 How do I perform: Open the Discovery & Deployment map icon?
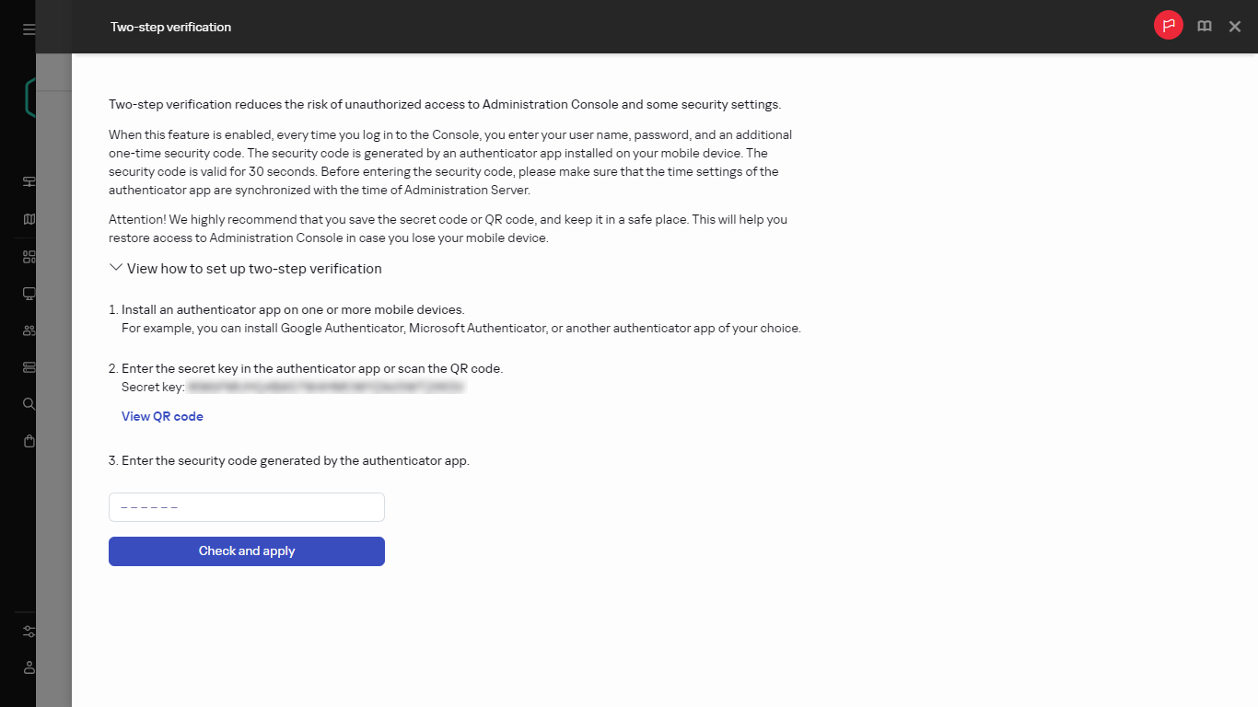(29, 218)
